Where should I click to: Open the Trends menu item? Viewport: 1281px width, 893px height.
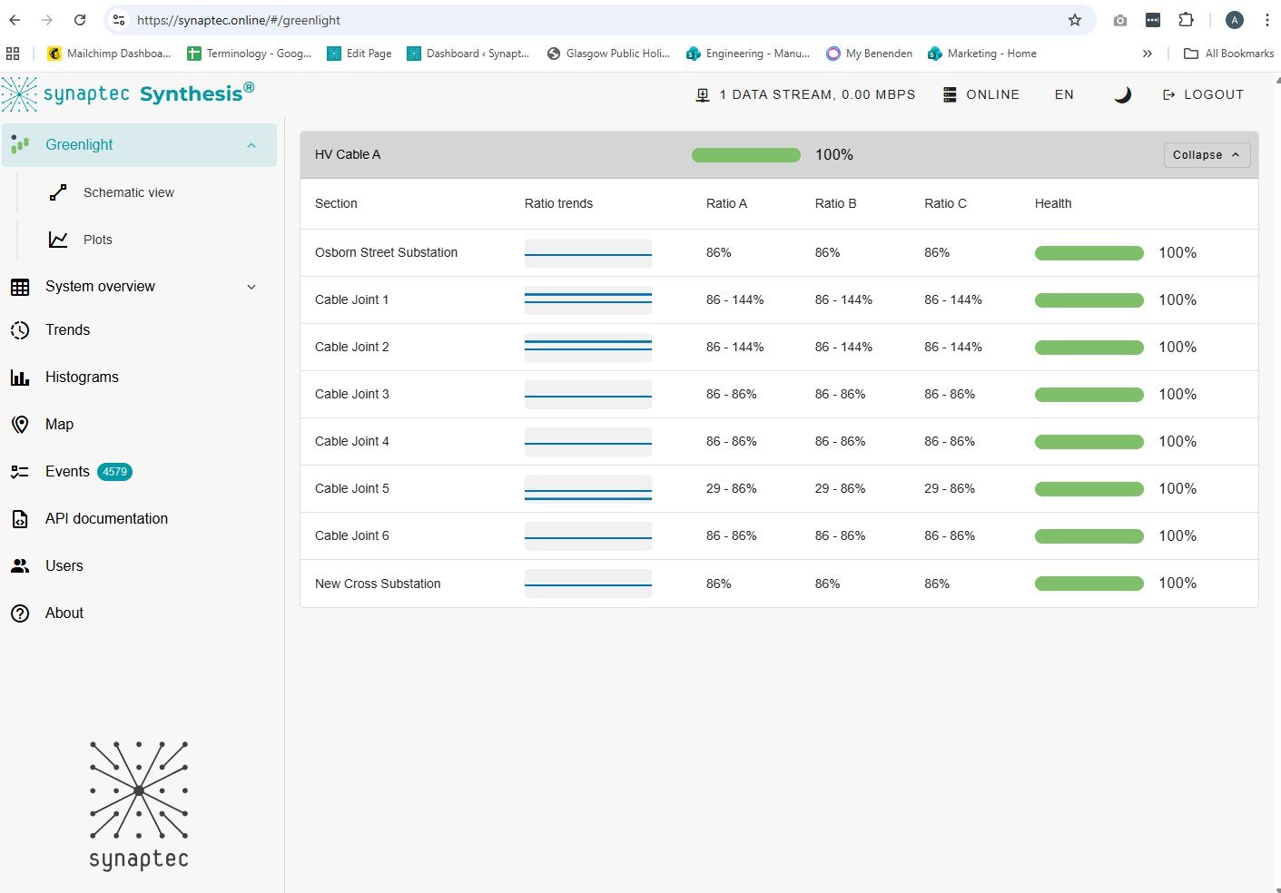[67, 330]
